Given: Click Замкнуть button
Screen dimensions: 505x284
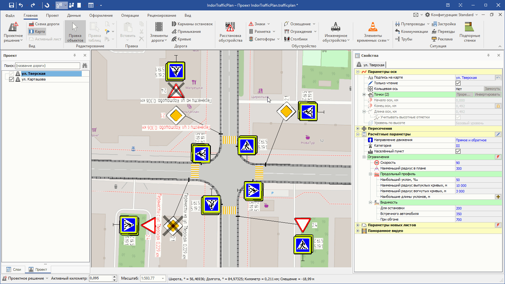Looking at the screenshot, I should coord(492,89).
